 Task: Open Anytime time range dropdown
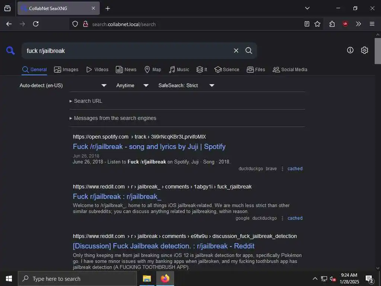click(x=132, y=85)
